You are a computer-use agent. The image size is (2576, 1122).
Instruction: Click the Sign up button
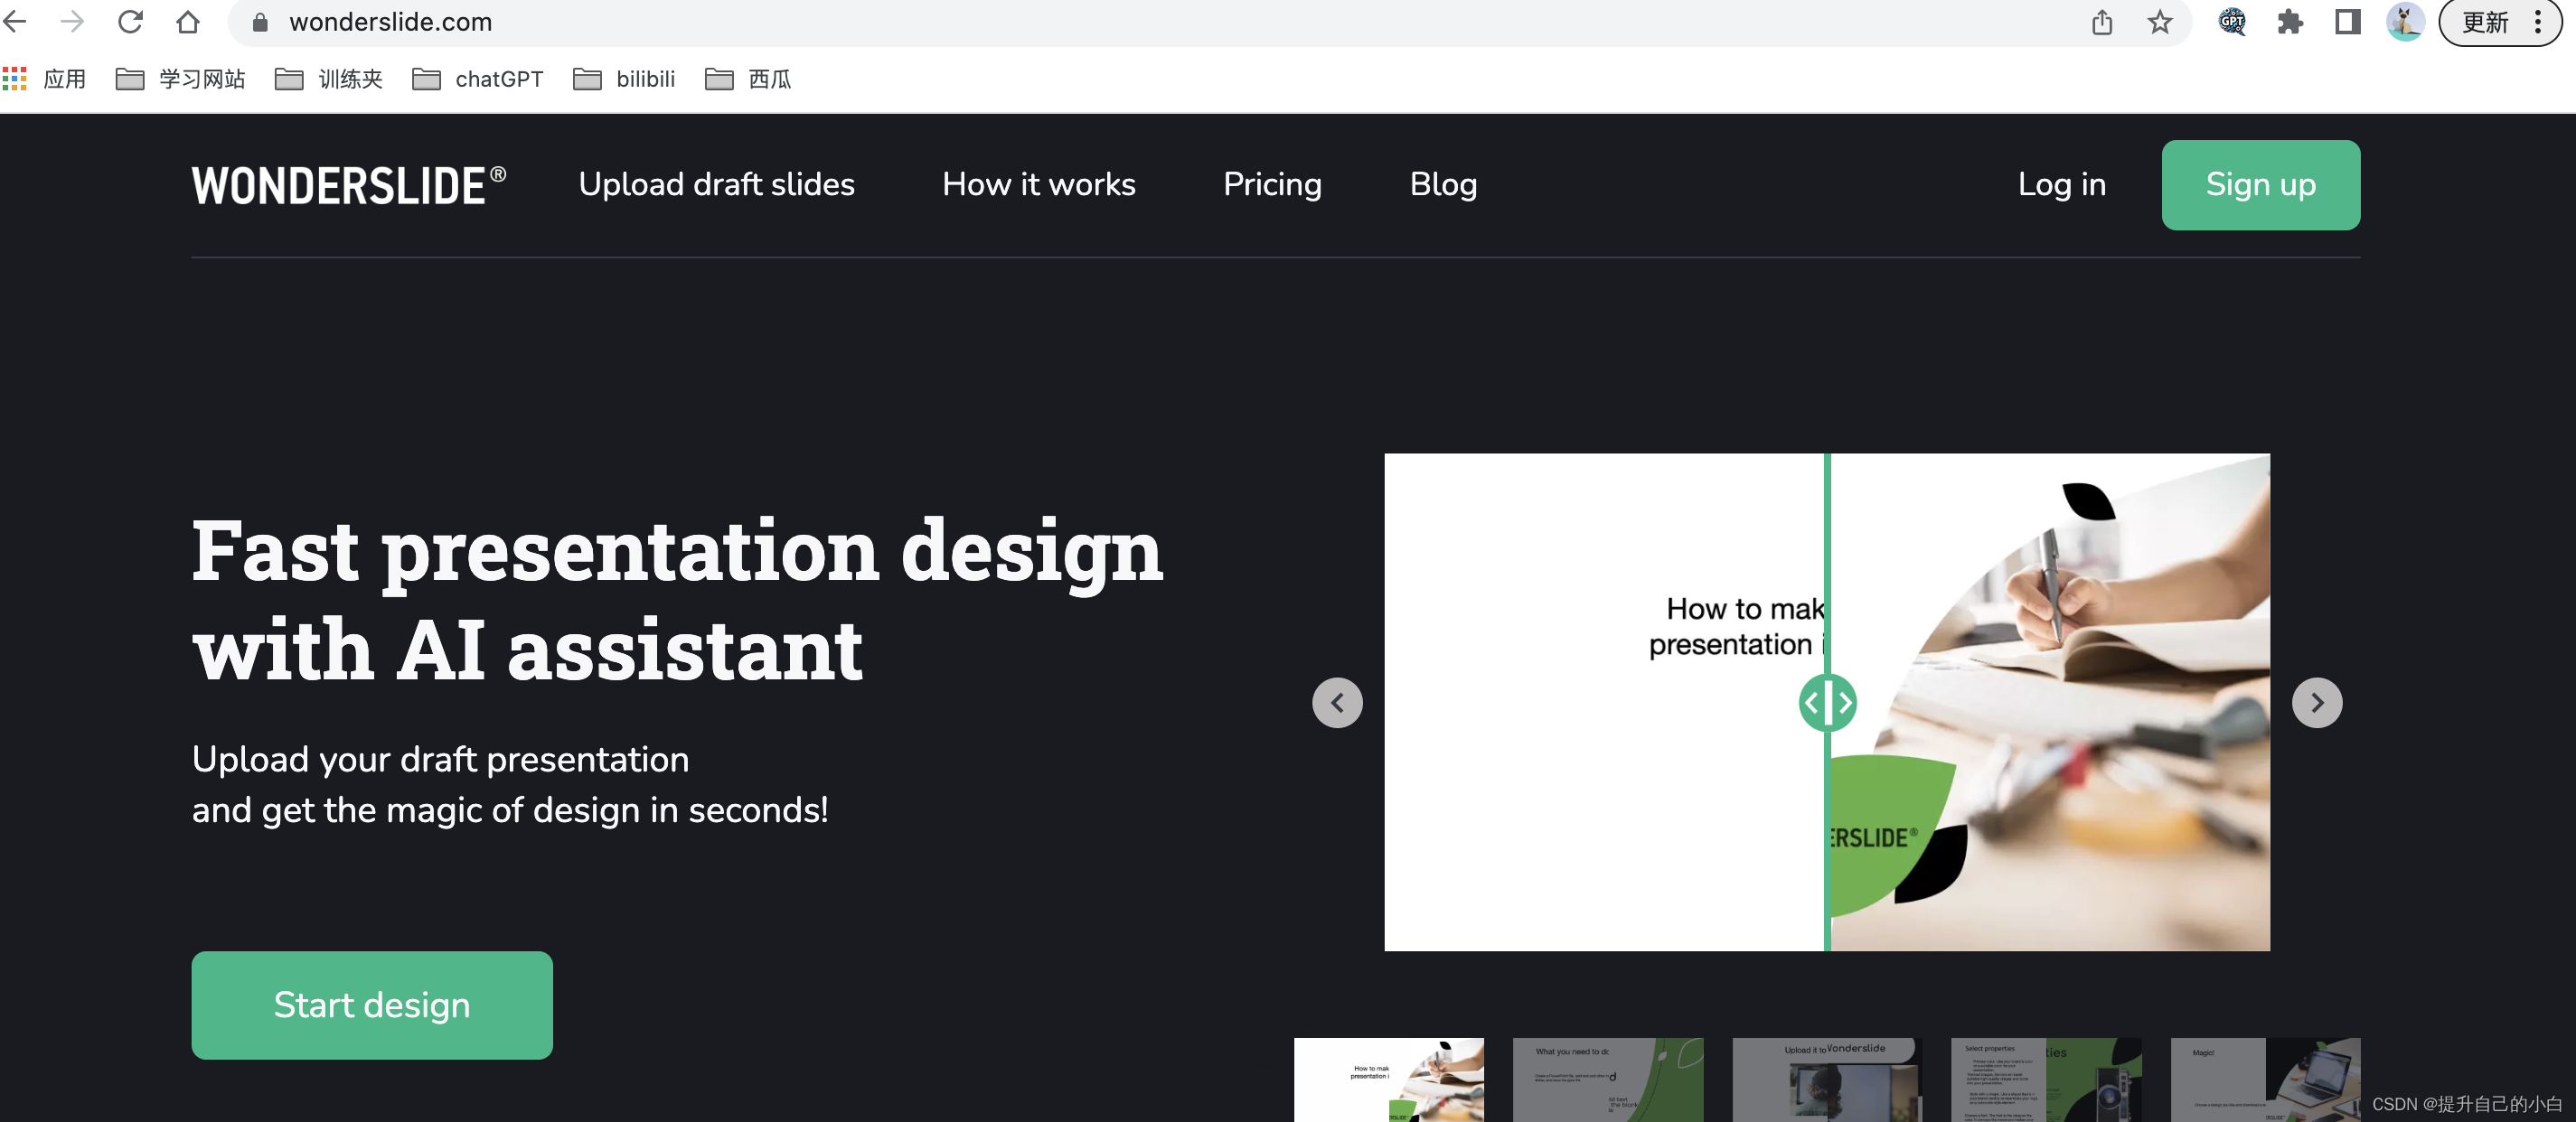(2260, 185)
